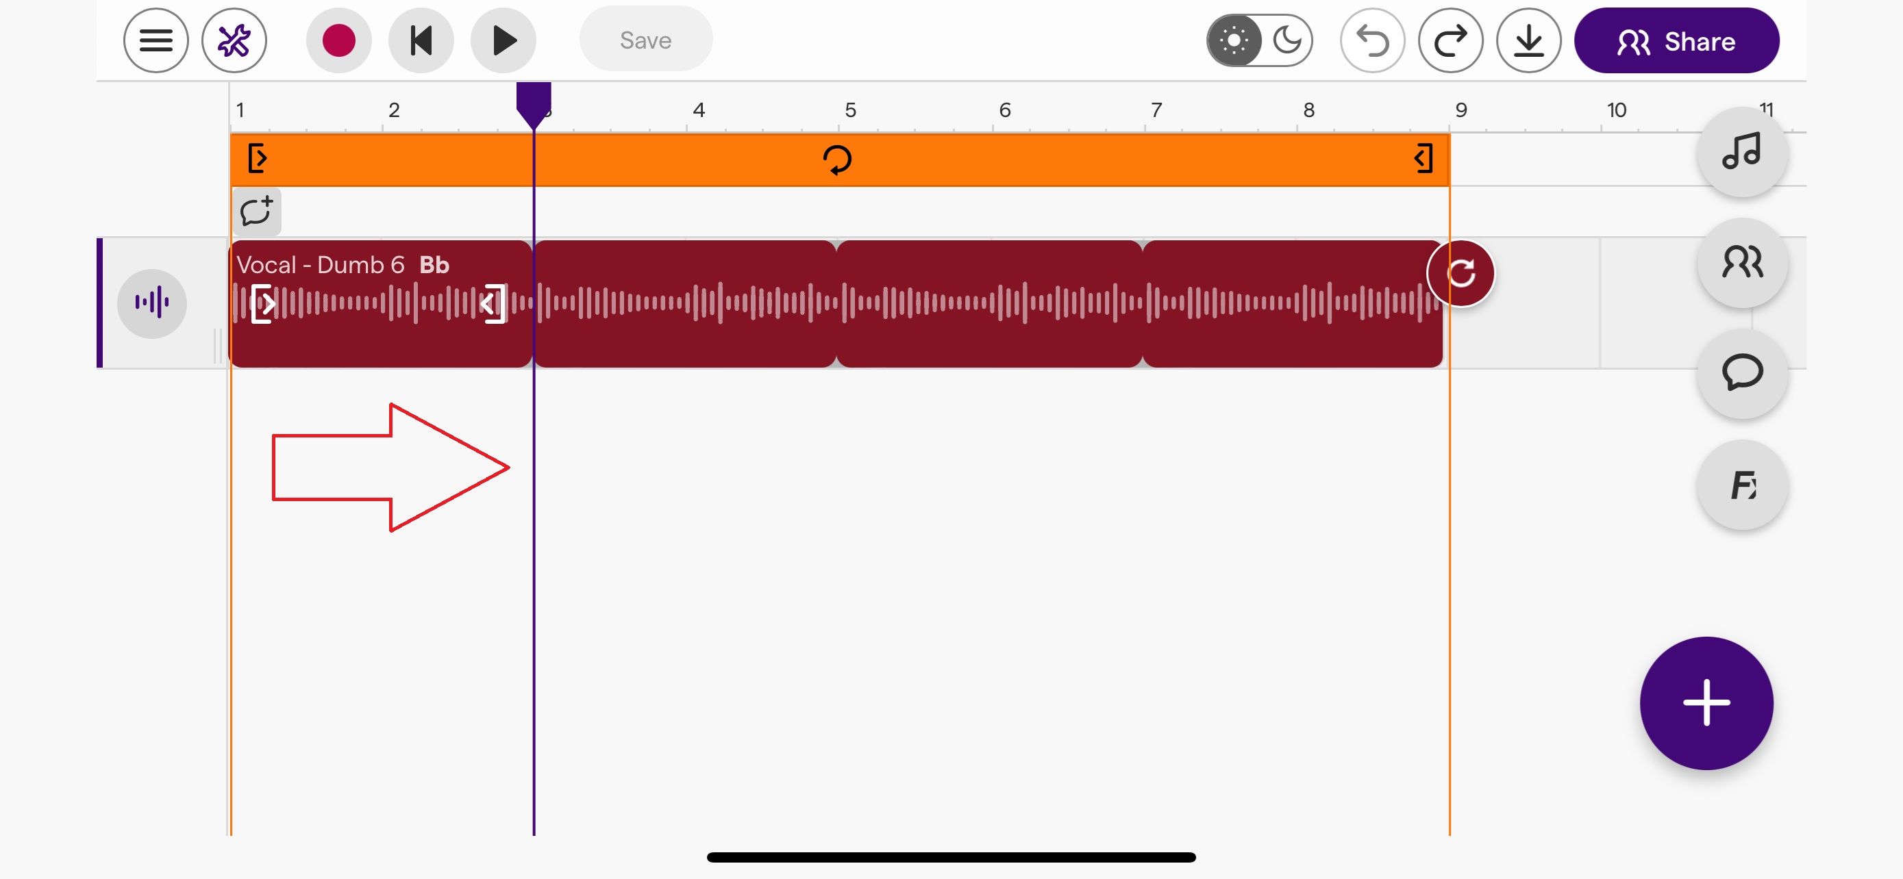This screenshot has width=1903, height=879.
Task: Select the loop region end bracket
Action: click(1423, 159)
